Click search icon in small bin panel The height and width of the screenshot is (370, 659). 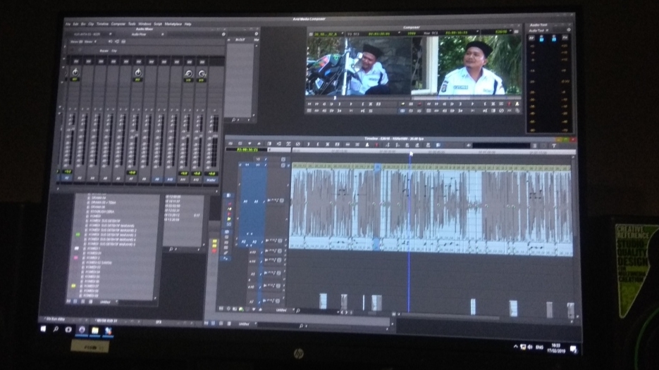171,249
